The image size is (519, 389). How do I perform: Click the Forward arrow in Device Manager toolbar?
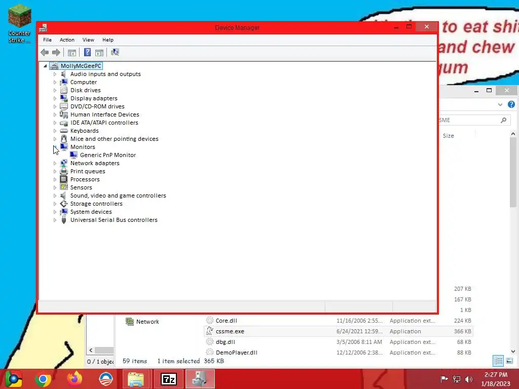point(56,52)
